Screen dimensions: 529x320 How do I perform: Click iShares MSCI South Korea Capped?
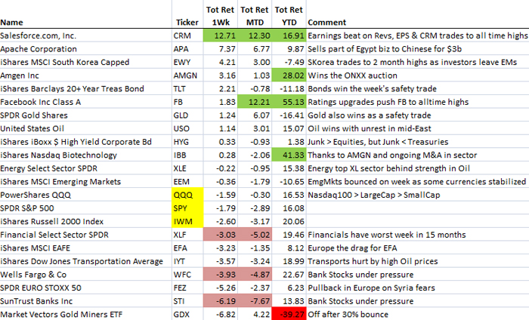[x=85, y=63]
